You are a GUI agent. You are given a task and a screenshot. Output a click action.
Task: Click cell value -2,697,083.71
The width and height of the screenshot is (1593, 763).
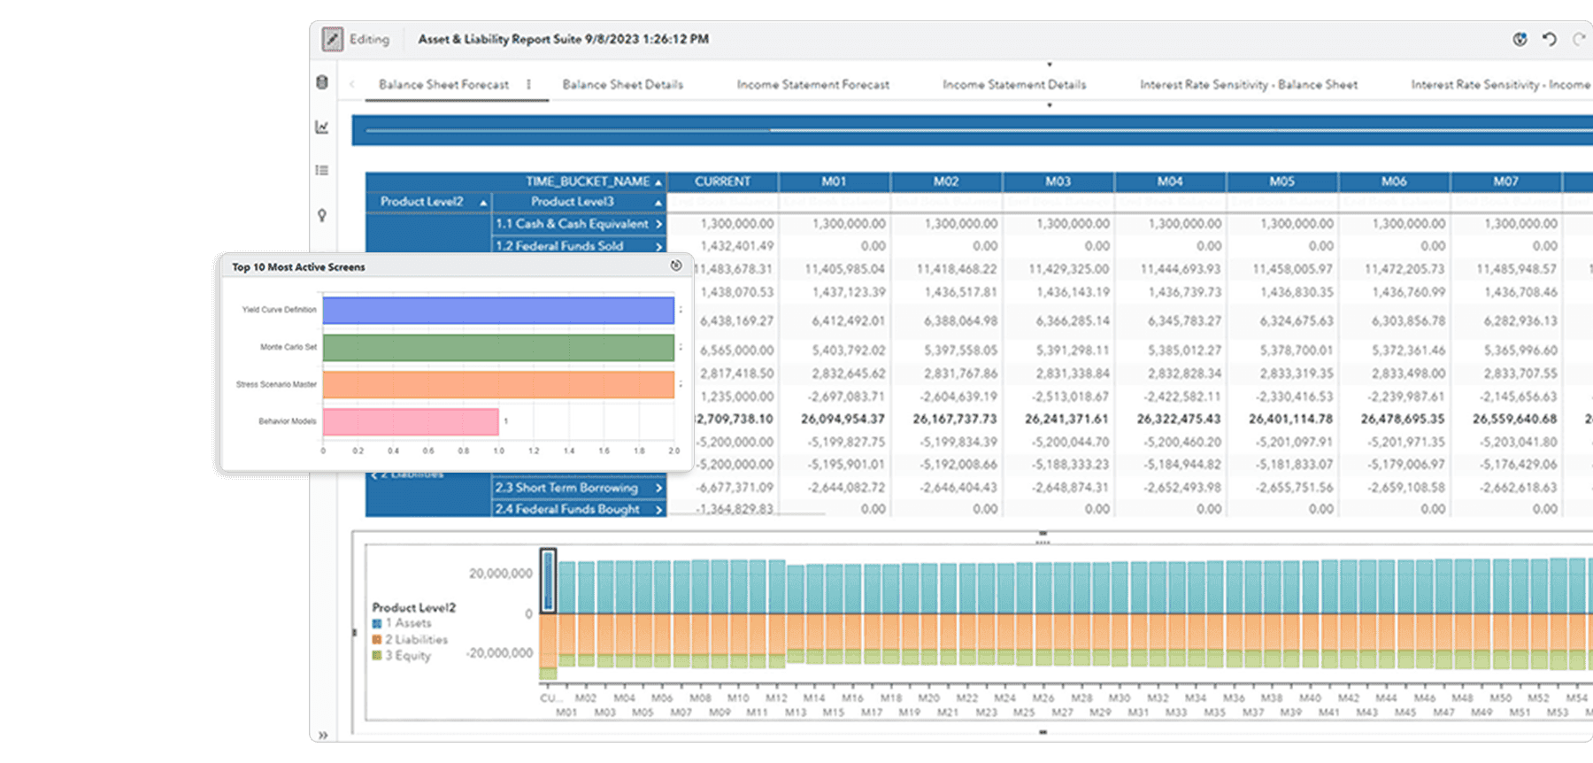(846, 397)
